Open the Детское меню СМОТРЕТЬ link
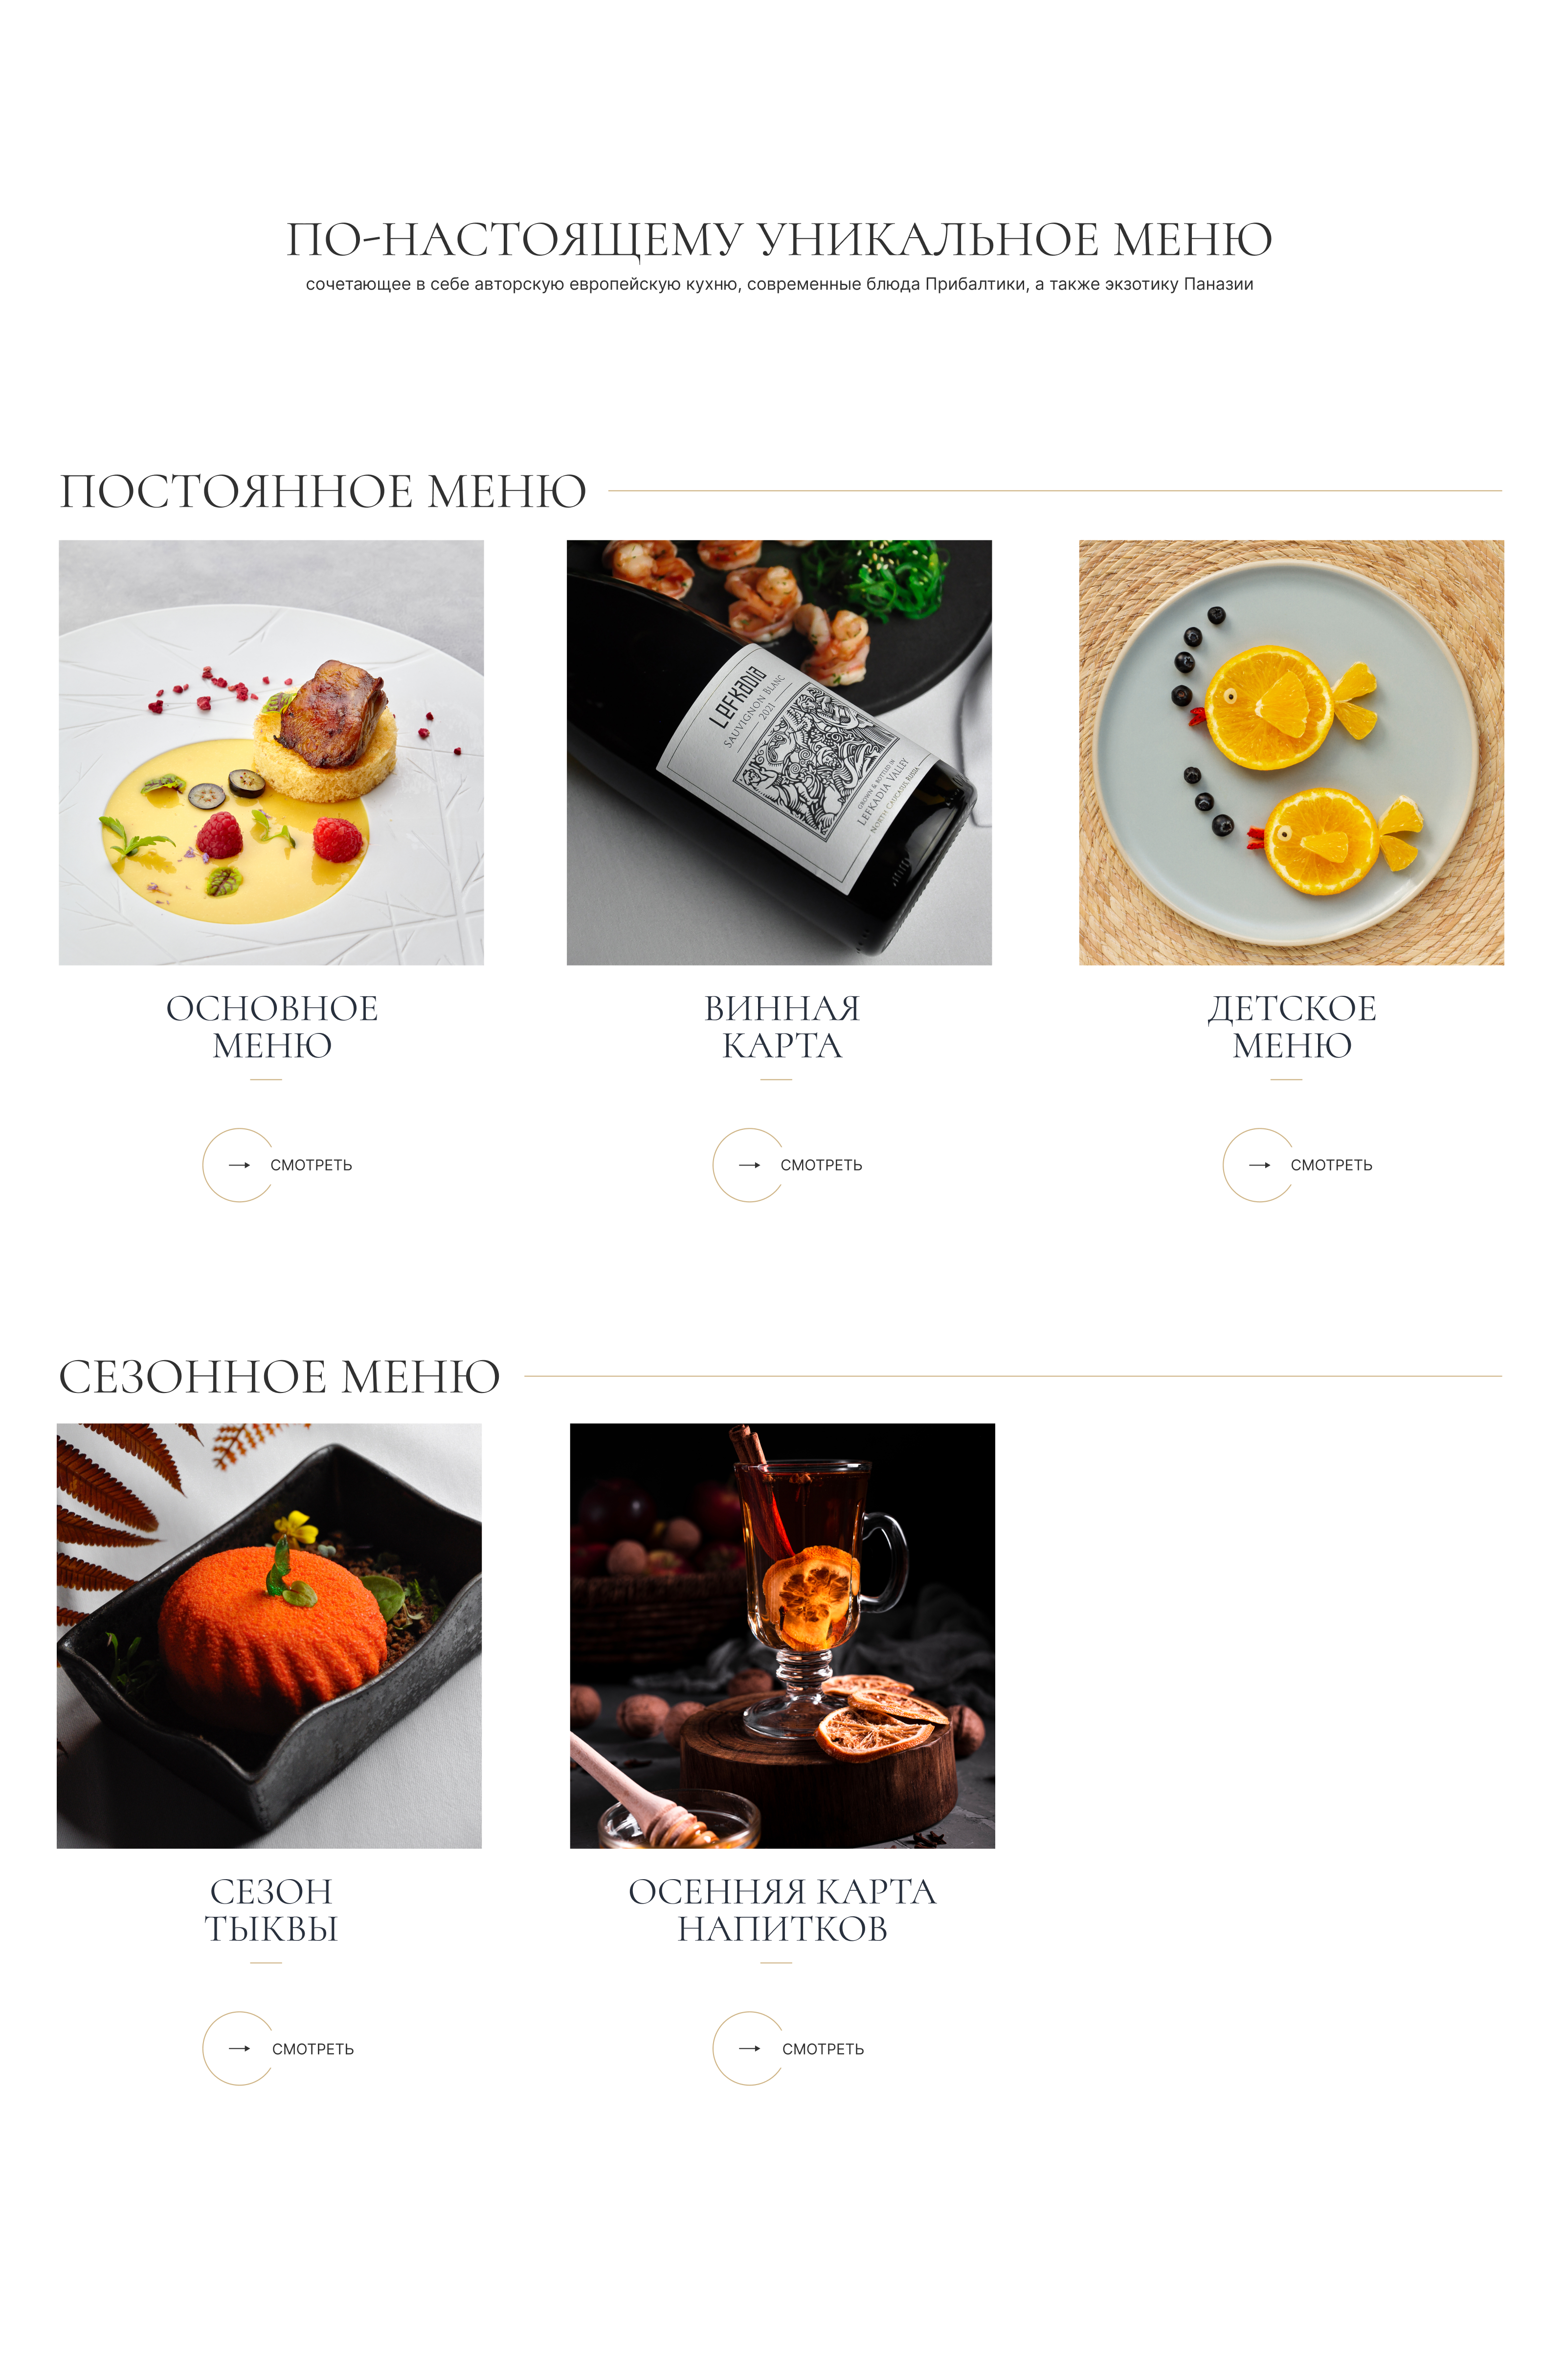Viewport: 1565px width, 2380px height. coord(1331,1165)
